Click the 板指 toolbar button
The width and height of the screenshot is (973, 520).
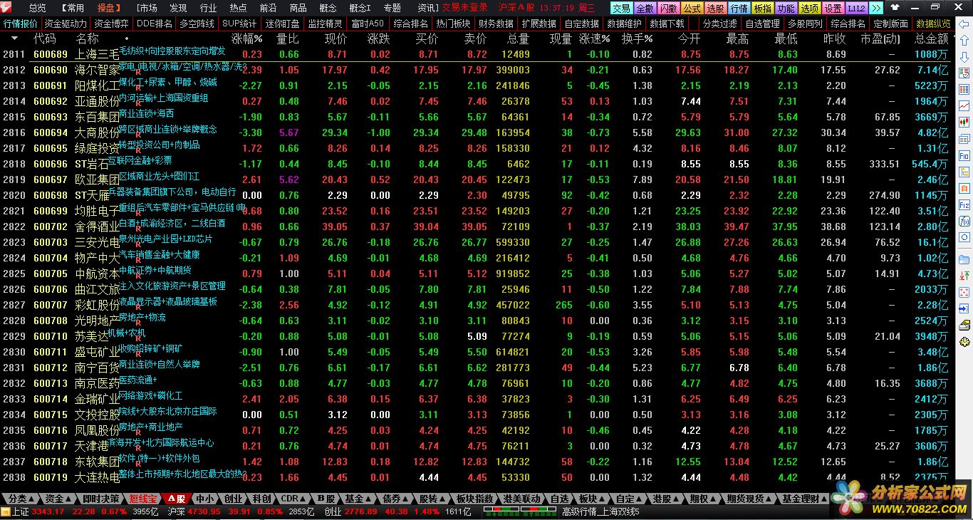[x=762, y=8]
